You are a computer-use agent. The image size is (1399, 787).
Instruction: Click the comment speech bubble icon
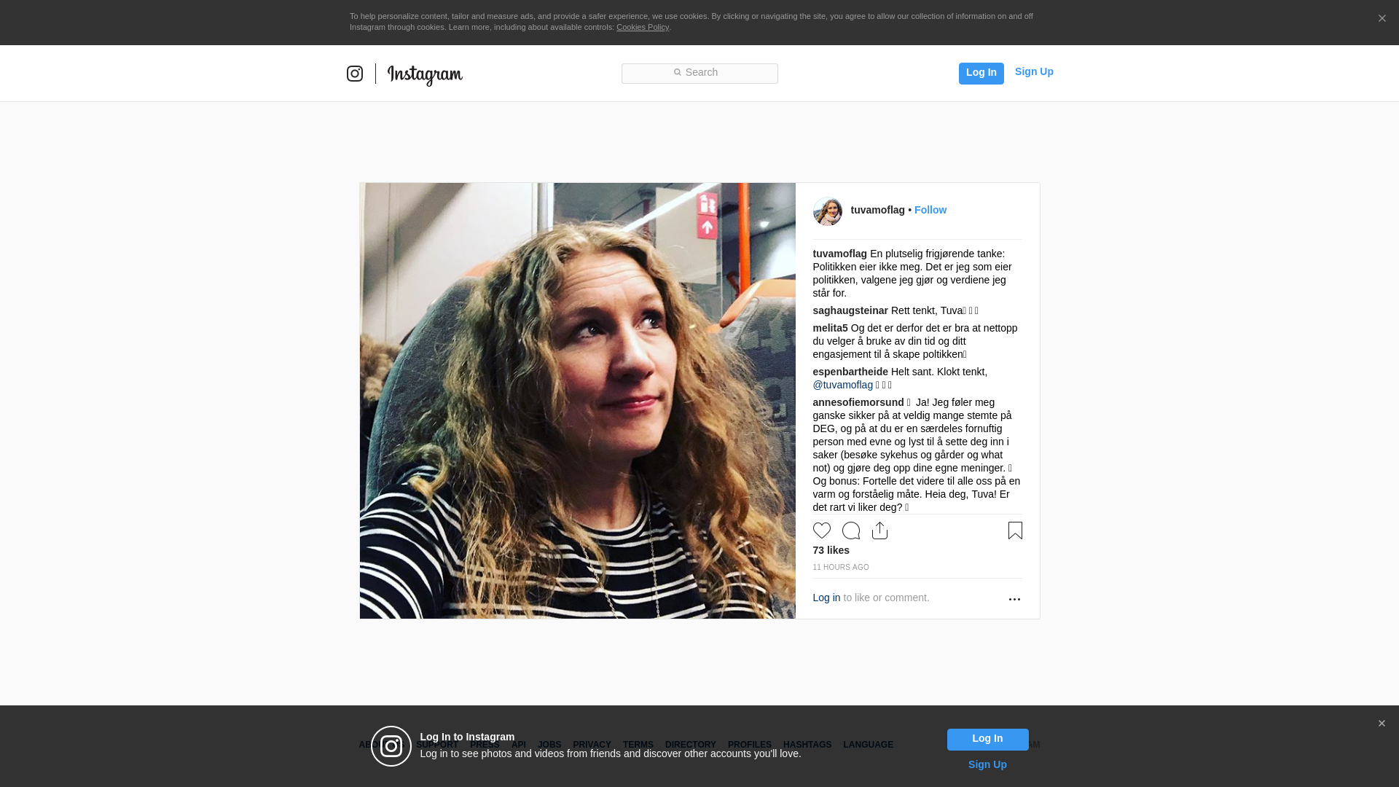pos(851,530)
